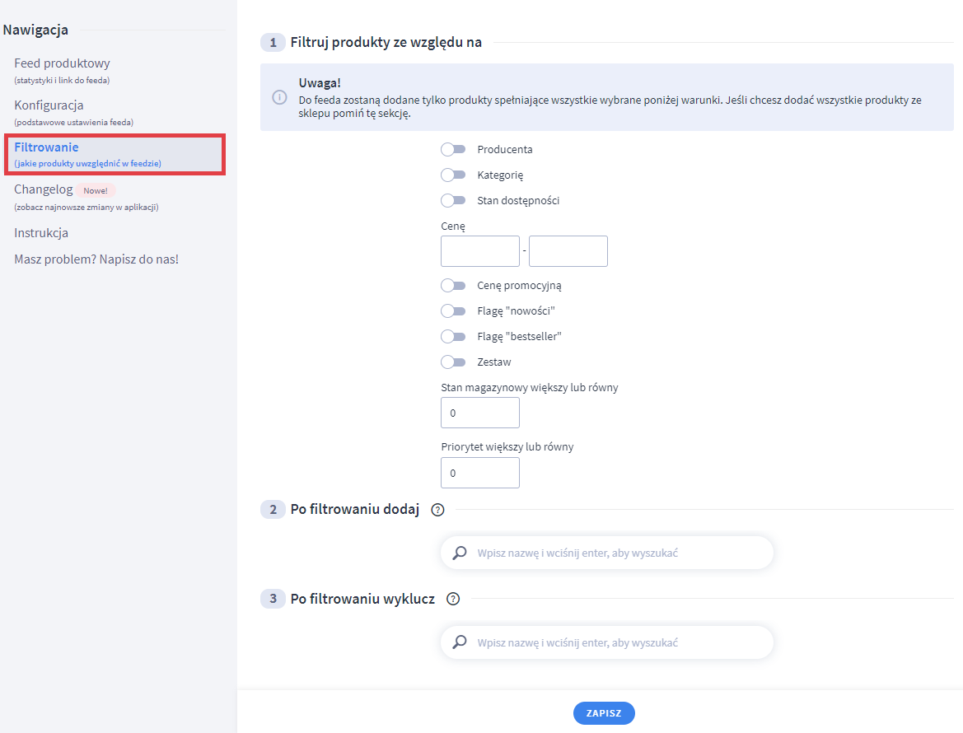The image size is (963, 733).
Task: Click Masz problem? Napisz do nas!
Action: click(96, 259)
